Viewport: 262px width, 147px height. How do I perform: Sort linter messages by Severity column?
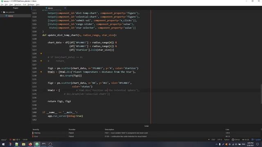point(36,129)
